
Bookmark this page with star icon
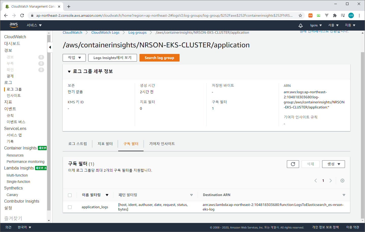(x=300, y=15)
